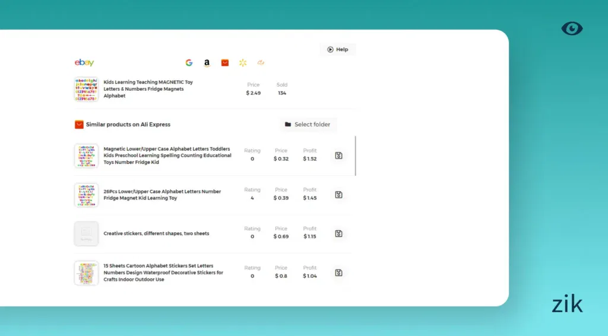This screenshot has width=608, height=336.
Task: Click the AliExpress icon in the top row
Action: tap(225, 63)
